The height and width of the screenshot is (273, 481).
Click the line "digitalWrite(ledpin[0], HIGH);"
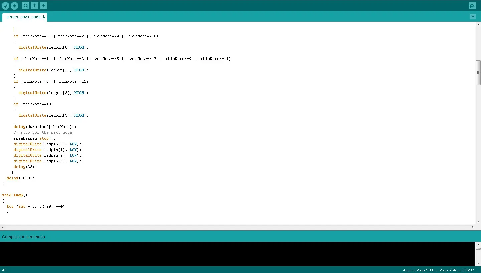click(x=53, y=47)
